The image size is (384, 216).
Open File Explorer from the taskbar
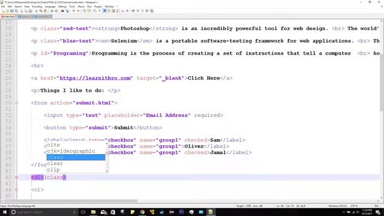pos(94,212)
